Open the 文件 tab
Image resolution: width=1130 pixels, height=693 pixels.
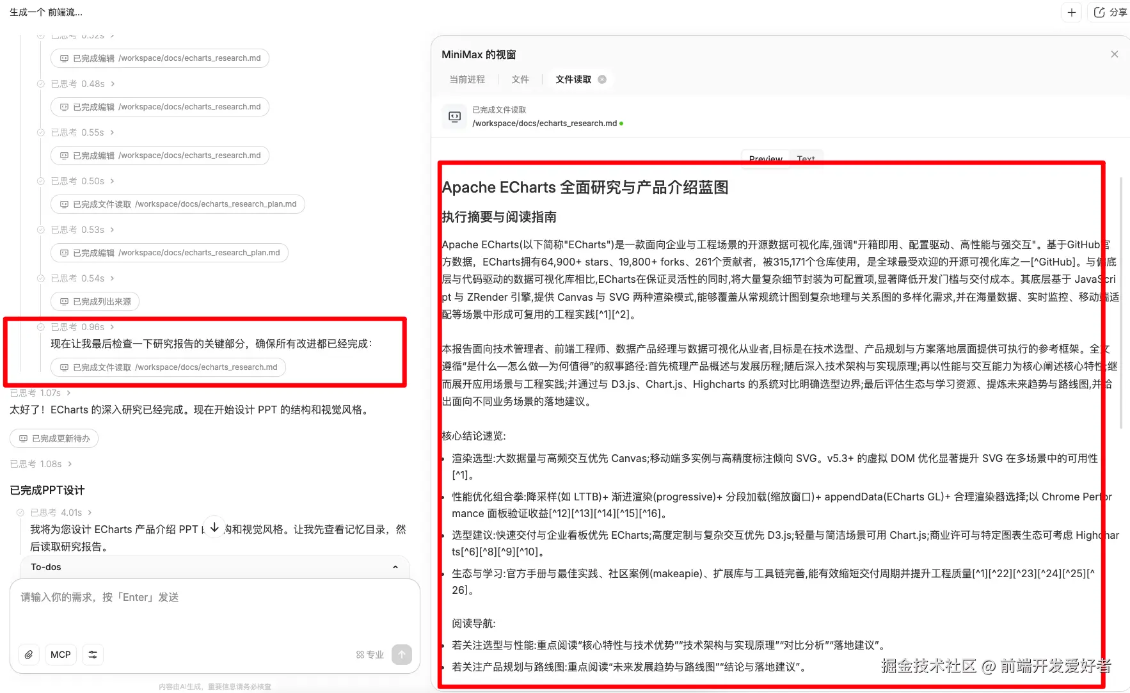coord(520,79)
